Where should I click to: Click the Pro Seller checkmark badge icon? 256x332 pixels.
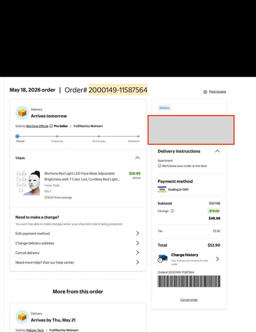[51, 126]
